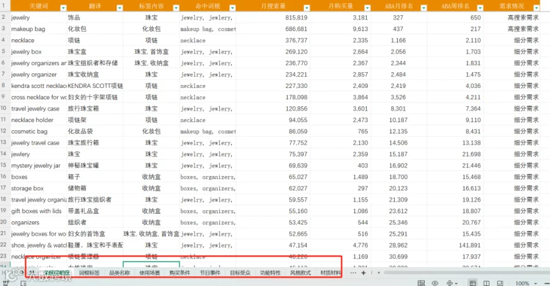Switch to the 风格款式 sheet tab
This screenshot has height=286, width=550.
(x=300, y=273)
